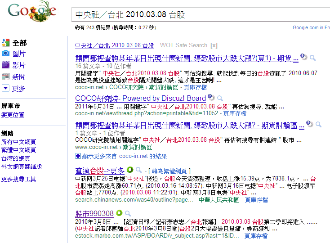Screen dimensions: 330x243
Task: Open 直通台股->更多 result
Action: click(x=100, y=171)
